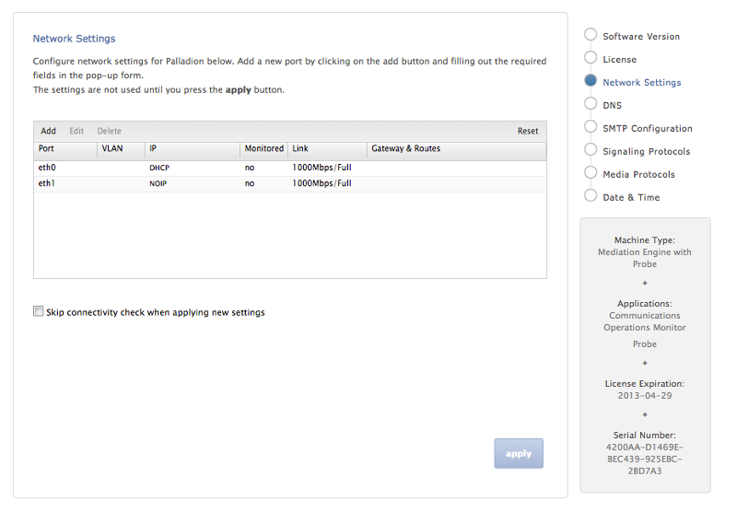The image size is (737, 512).
Task: Click the DNS step circle icon
Action: pyautogui.click(x=591, y=104)
